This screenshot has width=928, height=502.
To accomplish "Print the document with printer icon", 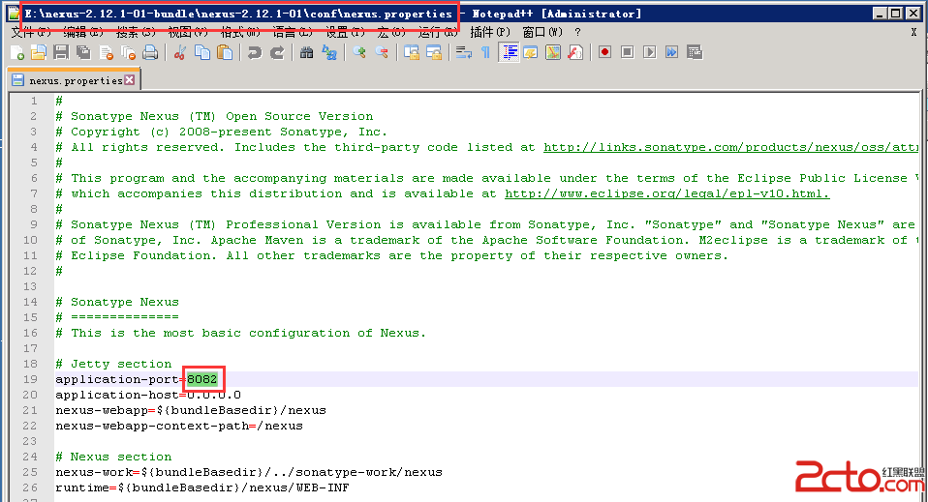I will (x=150, y=53).
